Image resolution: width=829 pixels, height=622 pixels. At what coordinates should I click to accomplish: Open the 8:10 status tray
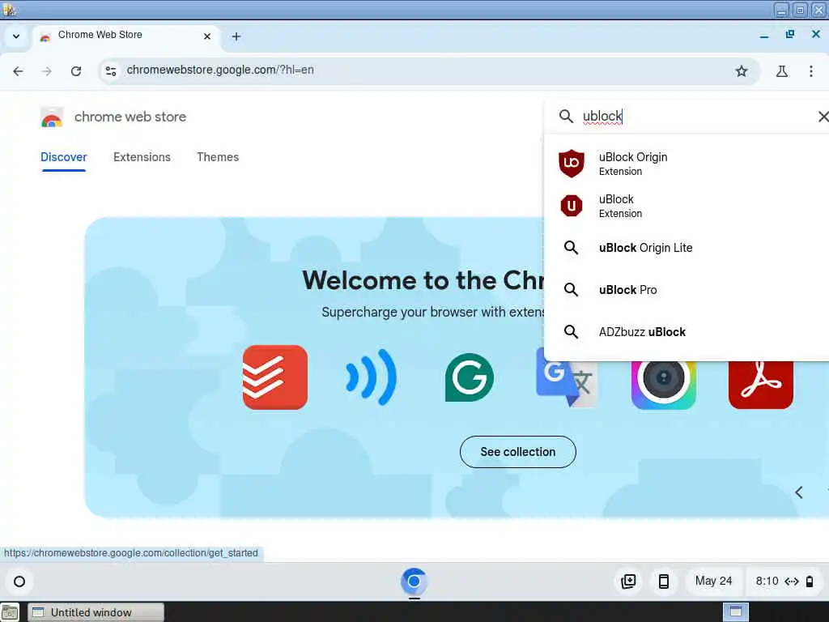point(784,582)
